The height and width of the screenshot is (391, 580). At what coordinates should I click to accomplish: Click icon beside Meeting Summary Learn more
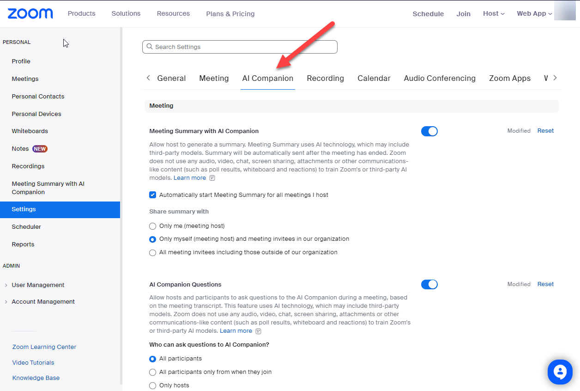212,178
